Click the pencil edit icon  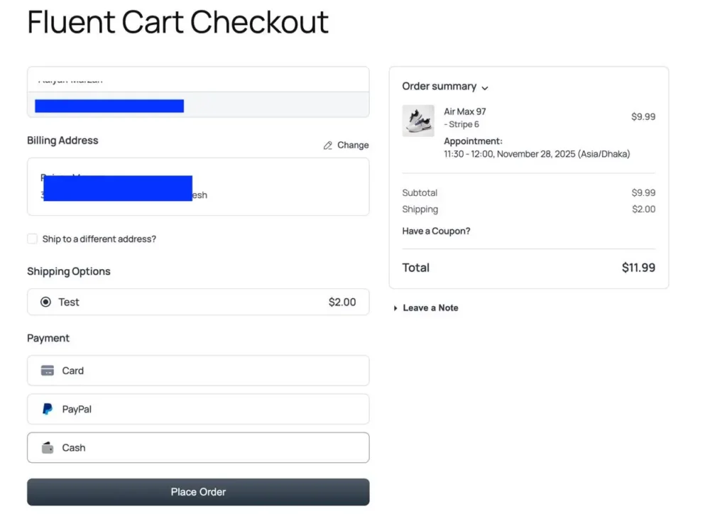tap(328, 146)
